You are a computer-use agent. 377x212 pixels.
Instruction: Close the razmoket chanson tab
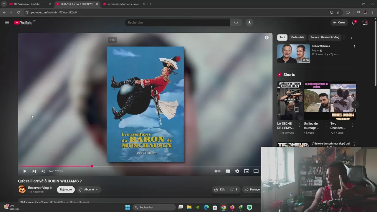click(144, 4)
